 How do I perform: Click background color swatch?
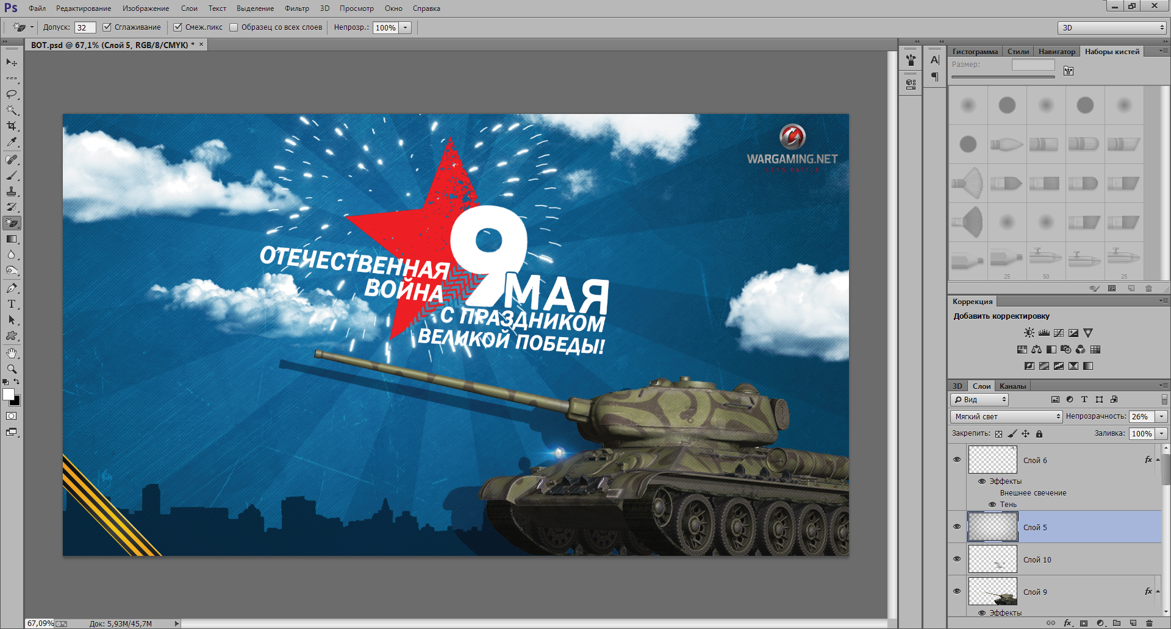pyautogui.click(x=17, y=402)
